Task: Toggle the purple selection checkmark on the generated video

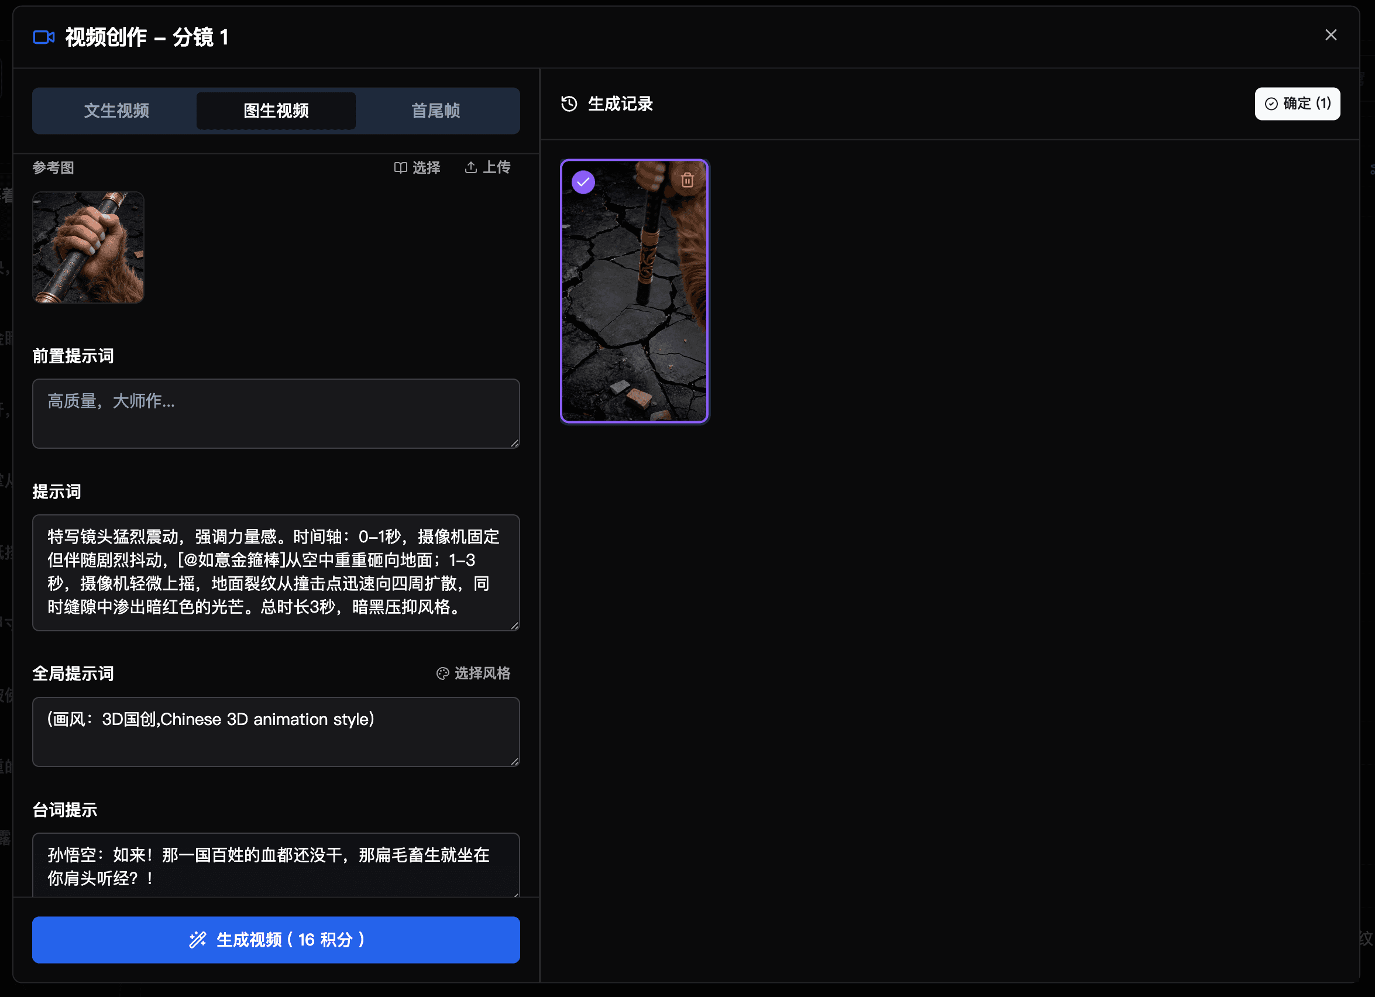Action: [583, 181]
